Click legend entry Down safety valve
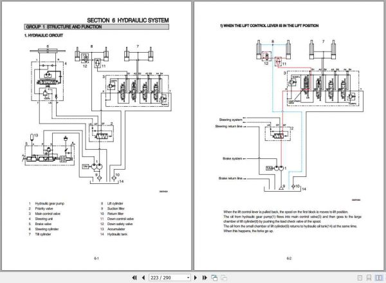 click(120, 224)
